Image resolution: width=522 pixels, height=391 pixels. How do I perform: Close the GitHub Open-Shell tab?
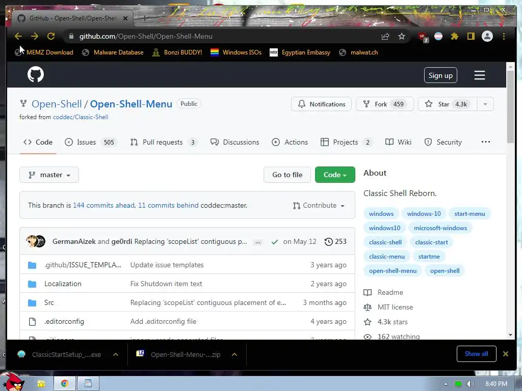tap(125, 18)
